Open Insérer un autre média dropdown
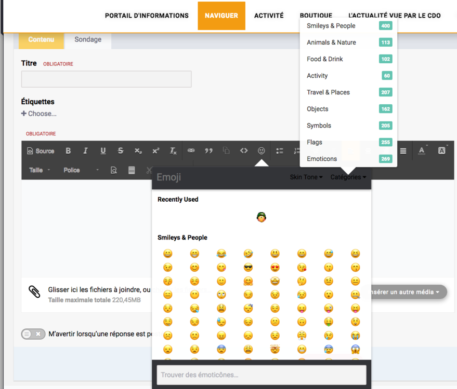 pyautogui.click(x=406, y=292)
